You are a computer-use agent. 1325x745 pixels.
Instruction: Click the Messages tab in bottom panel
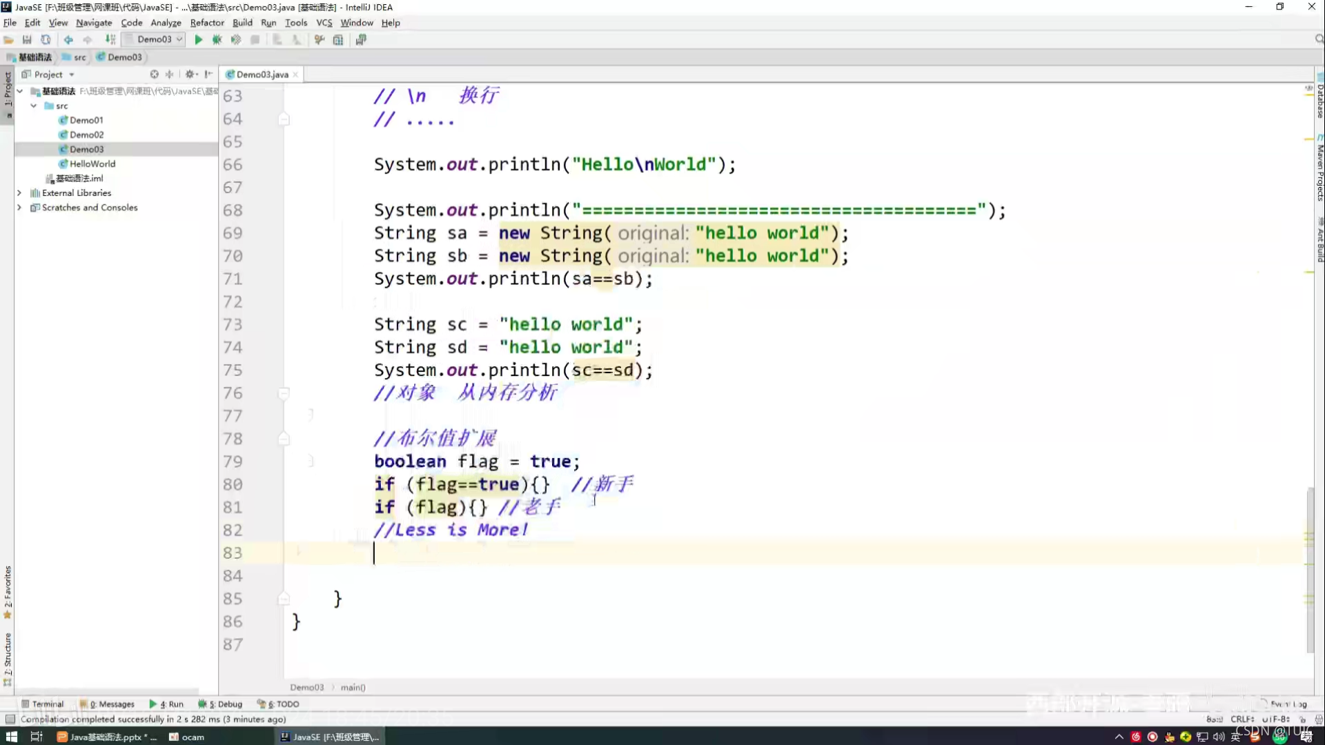pos(111,703)
